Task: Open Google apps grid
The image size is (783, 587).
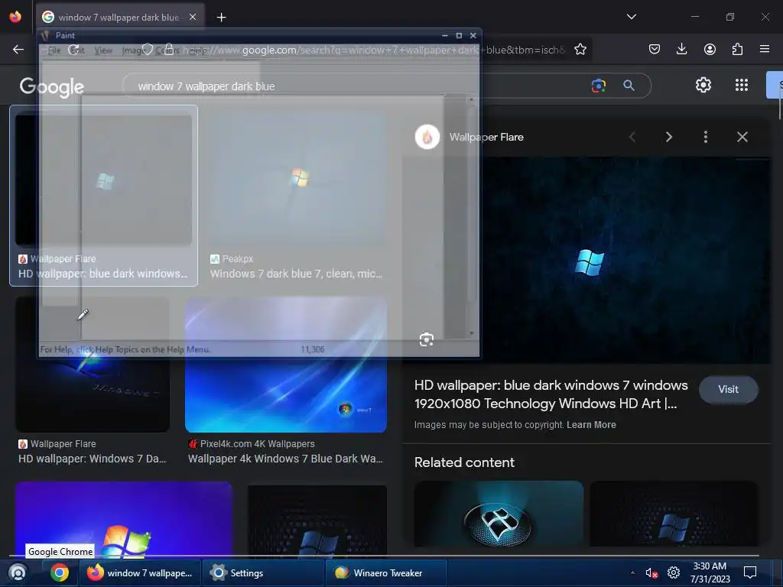Action: pyautogui.click(x=742, y=85)
